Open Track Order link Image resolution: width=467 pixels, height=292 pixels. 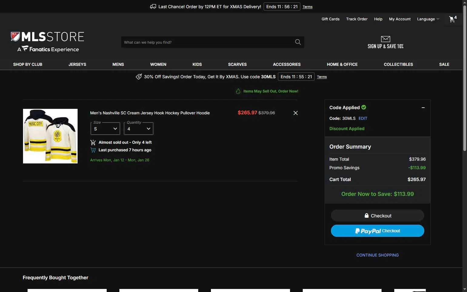[357, 19]
